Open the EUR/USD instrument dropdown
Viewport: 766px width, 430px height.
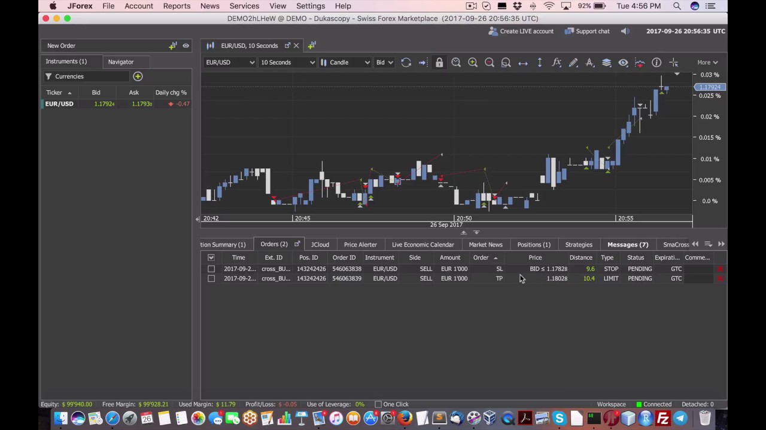230,62
